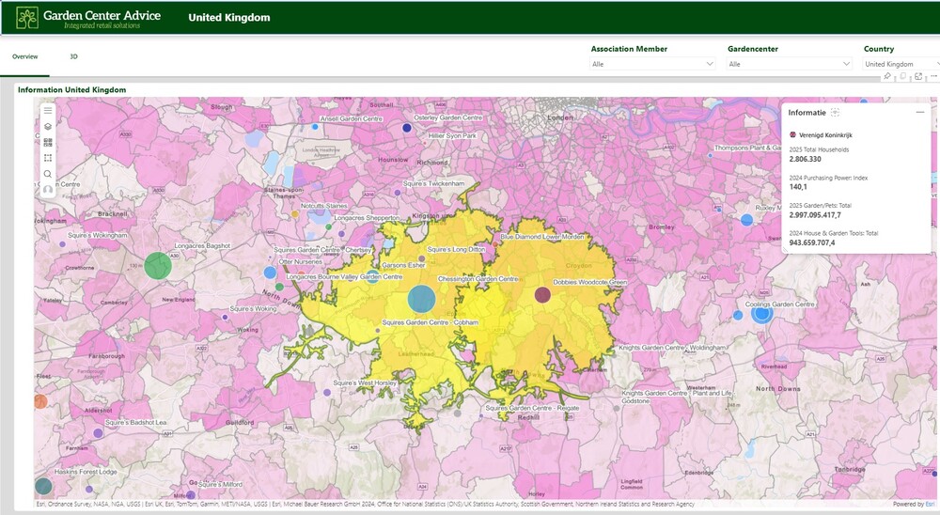This screenshot has width=940, height=515.
Task: Click the House & Garden Tools value 943.659.707,4
Action: (x=812, y=242)
